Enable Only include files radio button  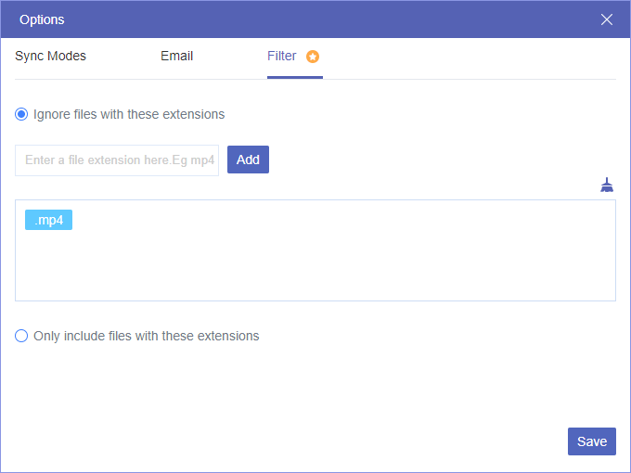[21, 336]
